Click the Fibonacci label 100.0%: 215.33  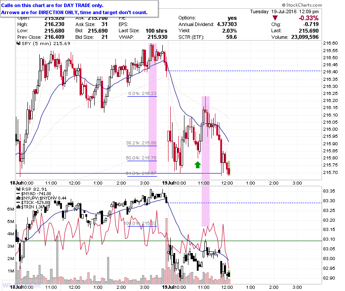(140, 223)
